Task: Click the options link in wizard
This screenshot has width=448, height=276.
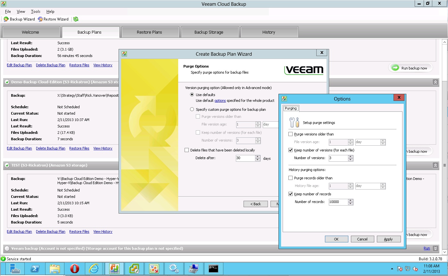Action: tap(220, 101)
